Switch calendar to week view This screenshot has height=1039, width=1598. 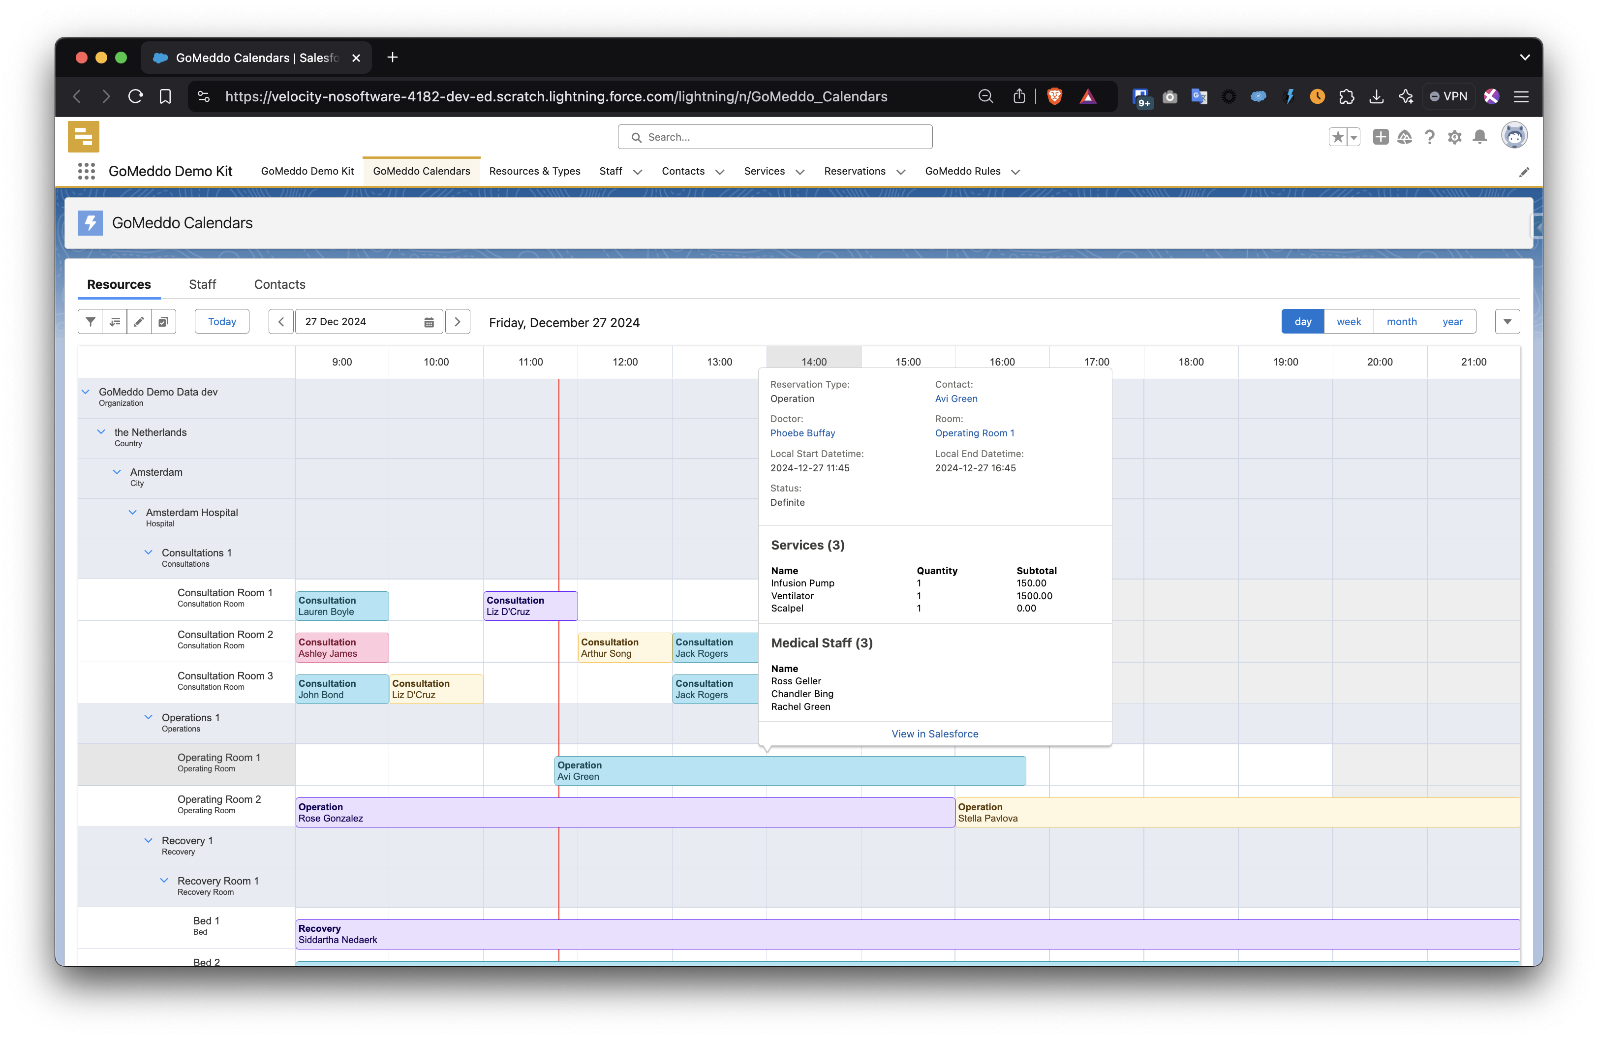(x=1348, y=322)
